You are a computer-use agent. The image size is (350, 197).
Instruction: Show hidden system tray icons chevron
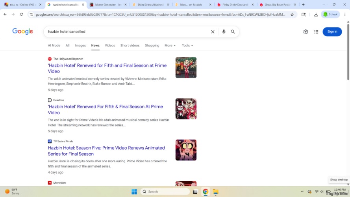[x=302, y=191]
